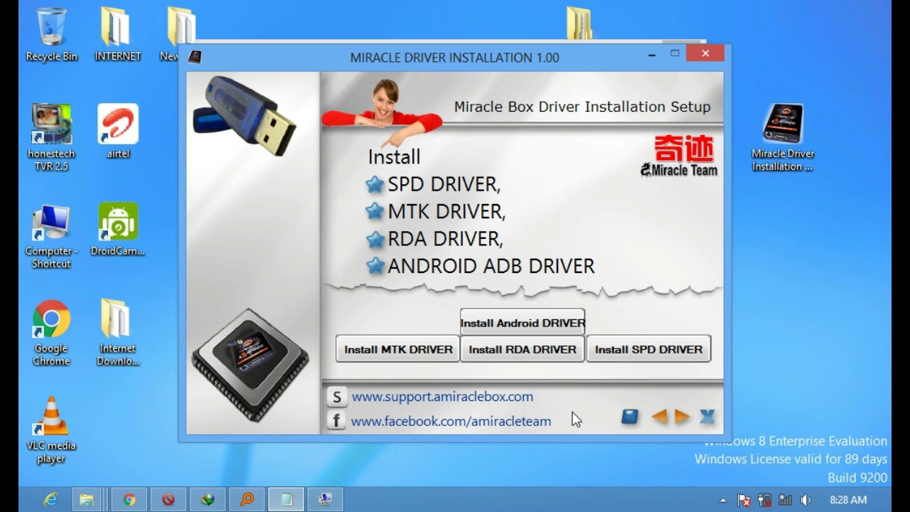The width and height of the screenshot is (910, 512).
Task: Click the Install SPD DRIVER button
Action: coord(648,349)
